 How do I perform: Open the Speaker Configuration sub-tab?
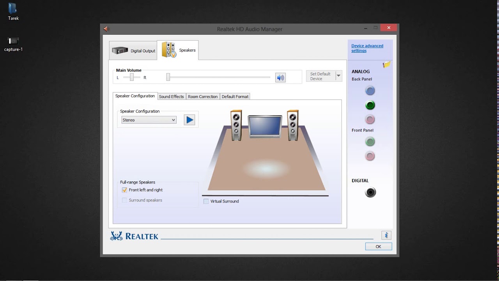135,96
